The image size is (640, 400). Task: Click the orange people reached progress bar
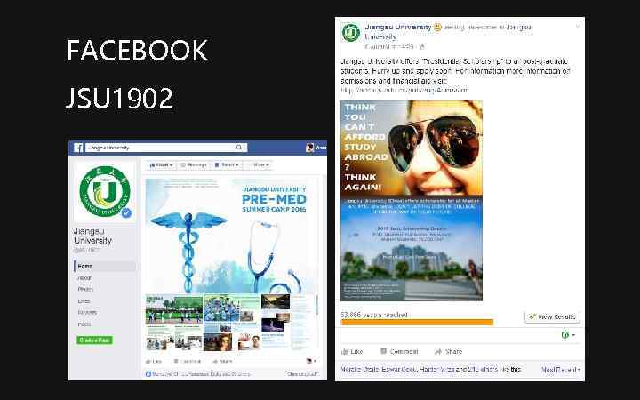[x=417, y=323]
